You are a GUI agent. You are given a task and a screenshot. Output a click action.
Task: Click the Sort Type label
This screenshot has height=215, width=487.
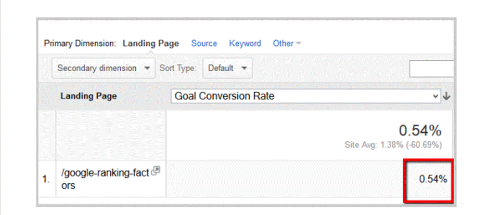[x=178, y=68]
